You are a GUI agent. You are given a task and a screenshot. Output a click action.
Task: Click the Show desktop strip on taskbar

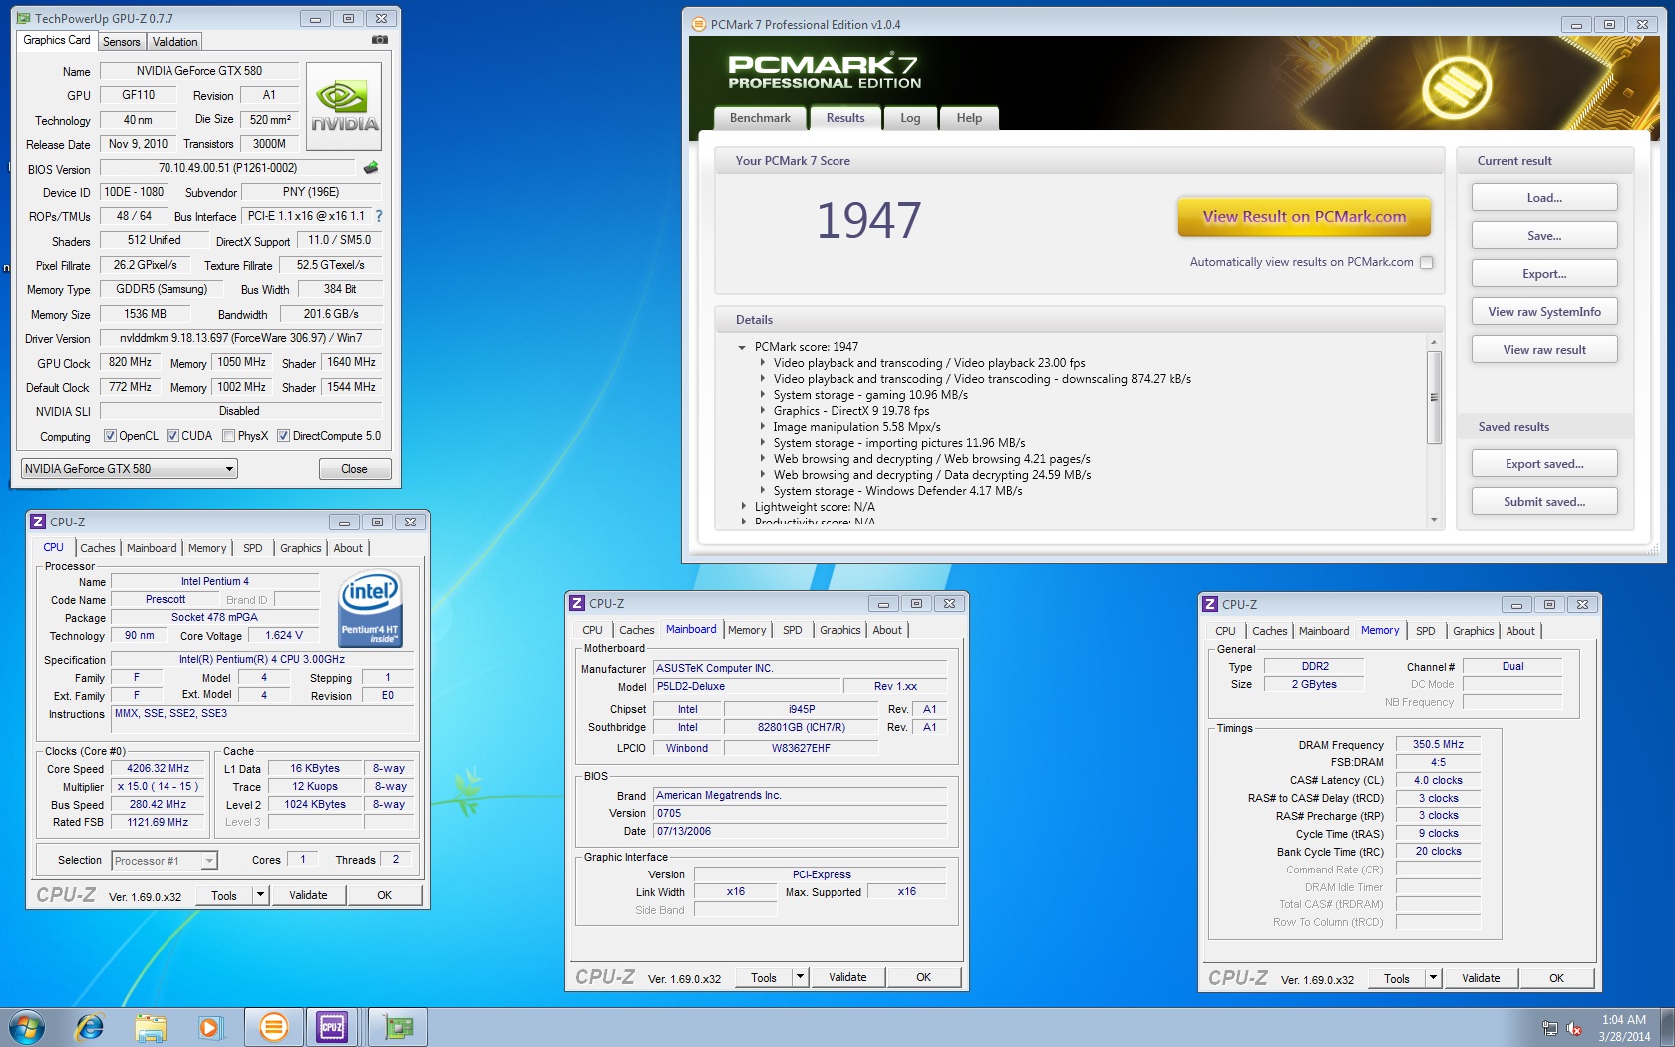pos(1668,1027)
